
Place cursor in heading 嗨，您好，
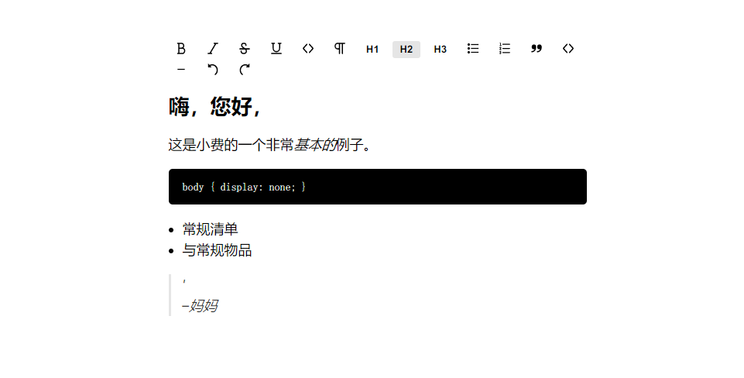click(215, 106)
